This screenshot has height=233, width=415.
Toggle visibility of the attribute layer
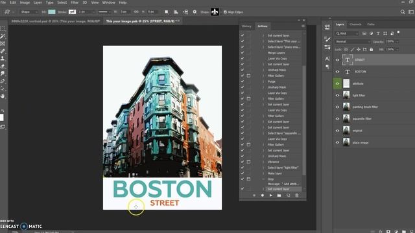coord(337,83)
